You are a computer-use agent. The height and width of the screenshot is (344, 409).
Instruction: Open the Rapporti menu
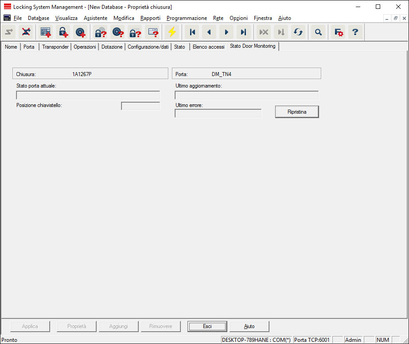(150, 18)
